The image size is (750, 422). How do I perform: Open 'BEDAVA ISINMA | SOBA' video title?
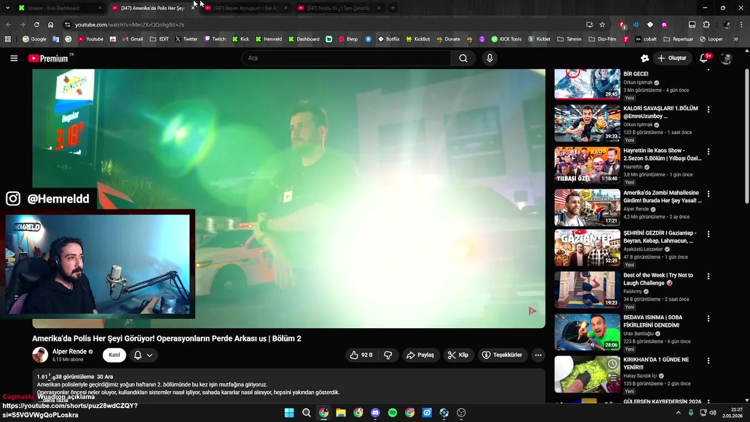click(x=653, y=321)
